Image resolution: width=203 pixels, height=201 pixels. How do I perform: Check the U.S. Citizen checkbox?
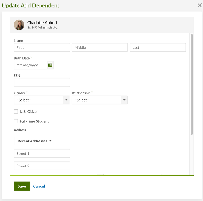tap(16, 111)
